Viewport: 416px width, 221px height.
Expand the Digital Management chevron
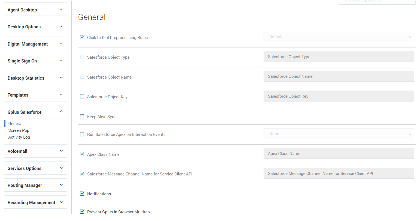click(61, 44)
